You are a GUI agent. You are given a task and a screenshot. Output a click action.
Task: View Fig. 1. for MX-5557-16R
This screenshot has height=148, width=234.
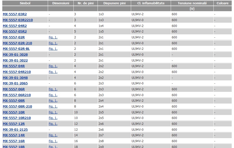click(x=53, y=141)
